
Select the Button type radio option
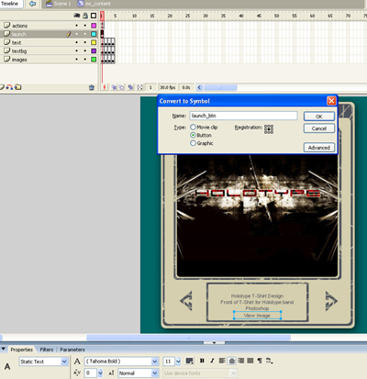(x=193, y=135)
